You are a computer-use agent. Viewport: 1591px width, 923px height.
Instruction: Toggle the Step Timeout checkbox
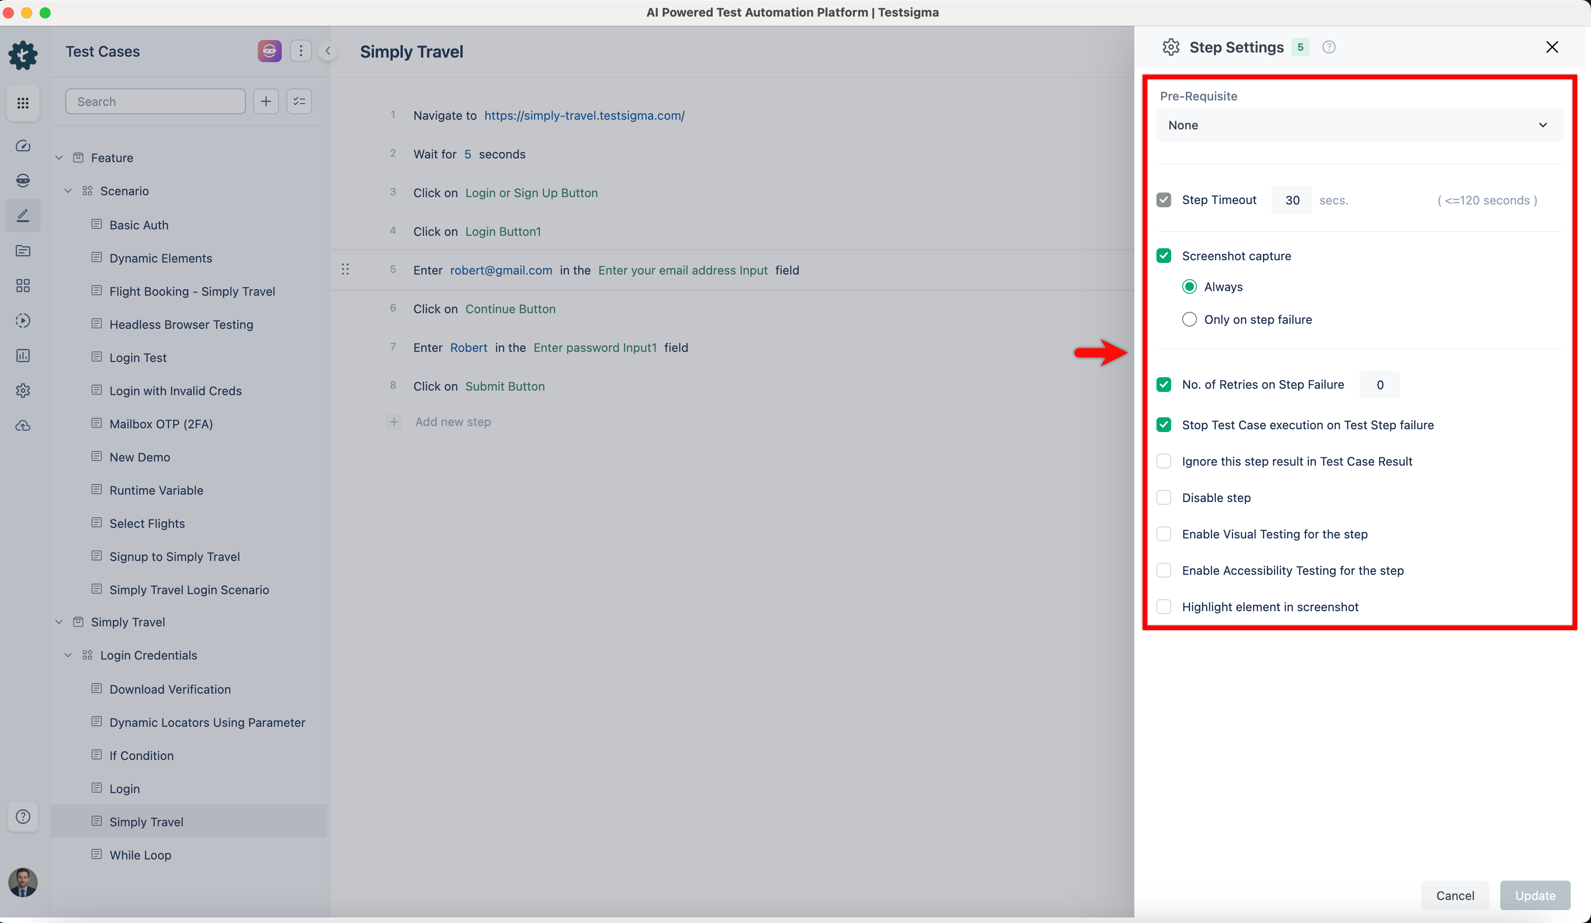[1164, 200]
